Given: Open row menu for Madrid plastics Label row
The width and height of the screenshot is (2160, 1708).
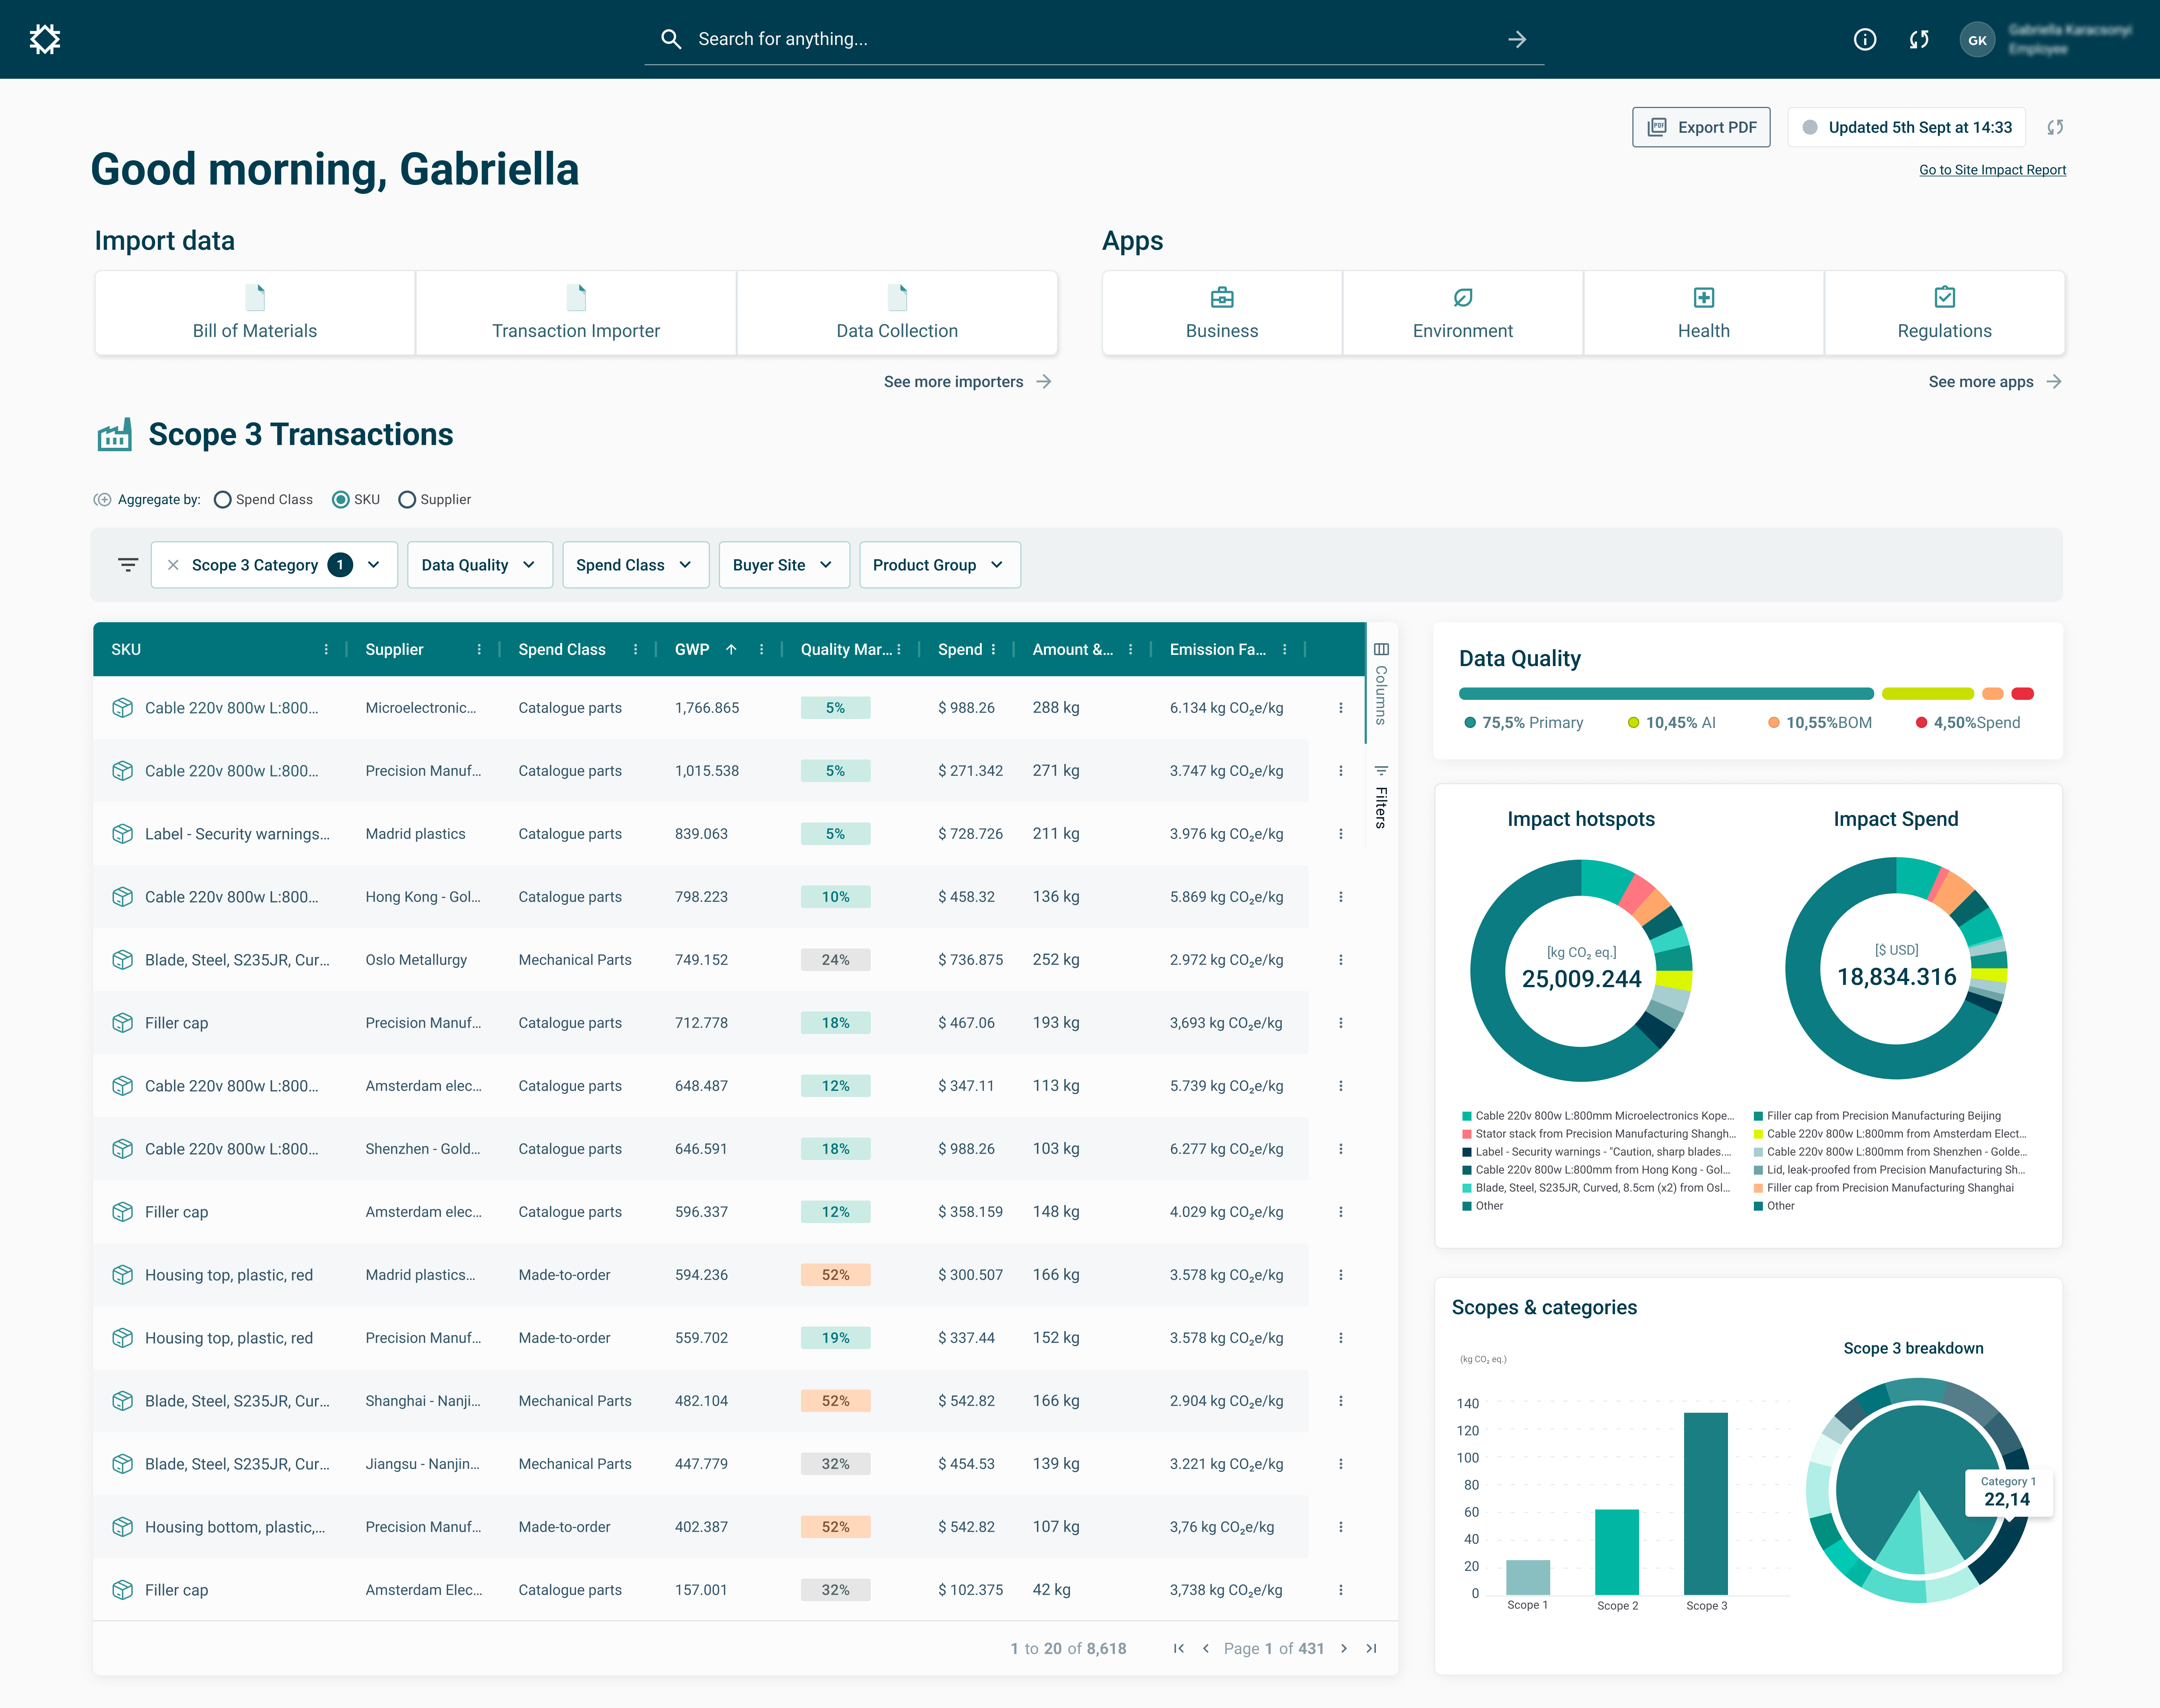Looking at the screenshot, I should point(1341,834).
